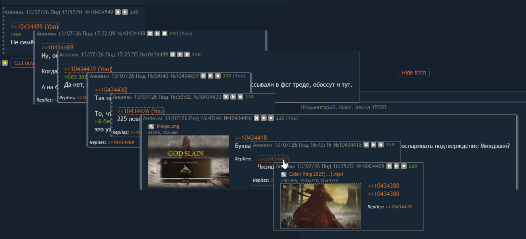Hide post №10434405 using the X icon
This screenshot has width=526, height=239.
(389, 166)
